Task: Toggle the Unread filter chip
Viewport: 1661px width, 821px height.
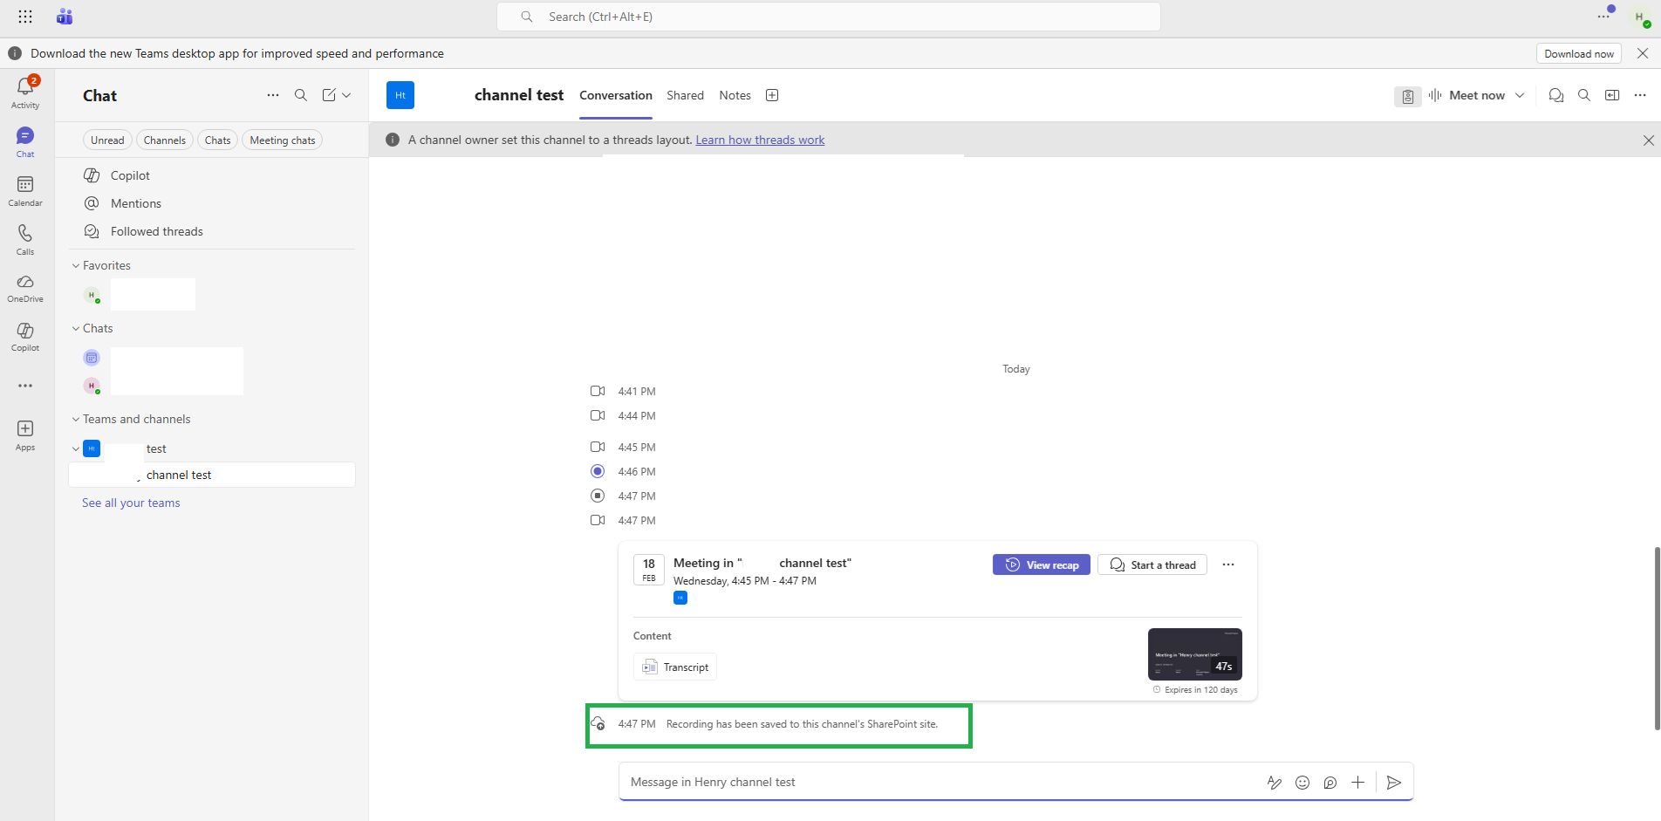Action: pos(107,140)
